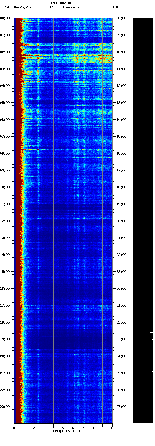Click the 18:00 UTC label on right axis

click(x=121, y=187)
